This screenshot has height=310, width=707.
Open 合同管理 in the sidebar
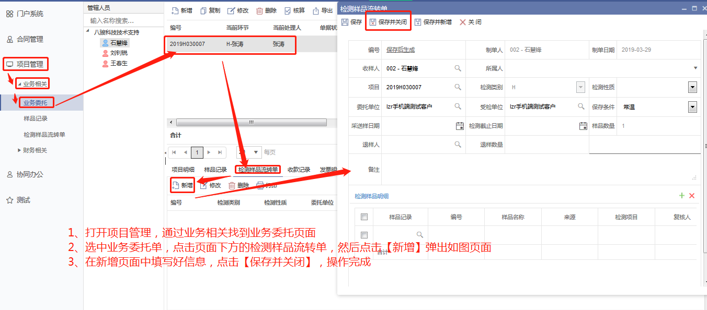point(30,39)
